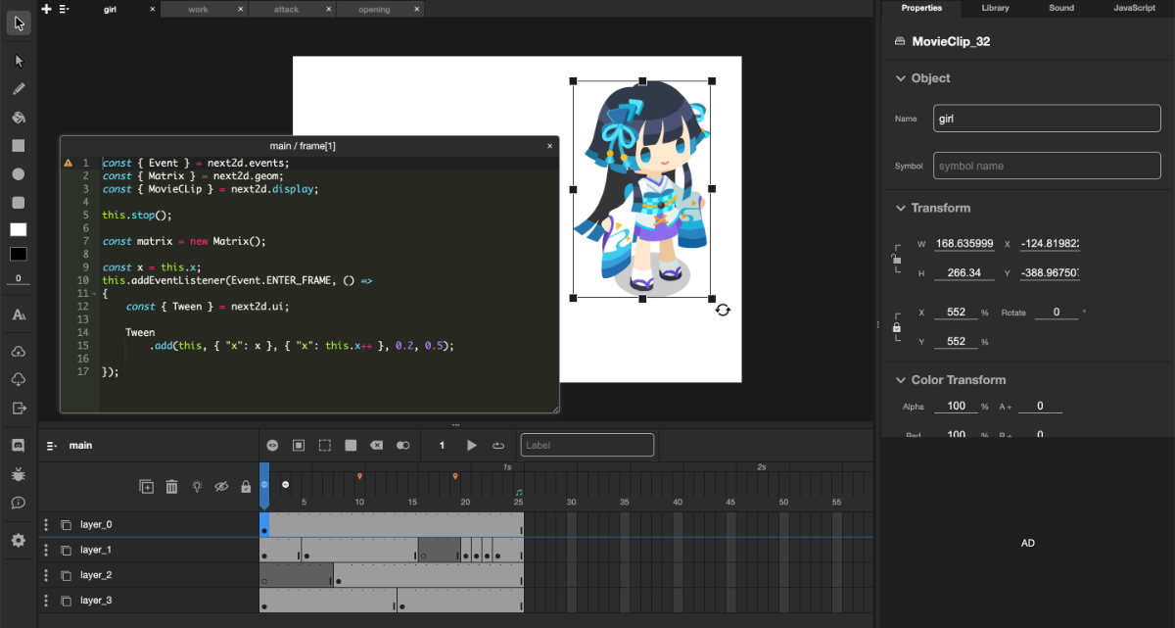1175x628 pixels.
Task: Select the Pen tool in the left toolbar
Action: (x=18, y=88)
